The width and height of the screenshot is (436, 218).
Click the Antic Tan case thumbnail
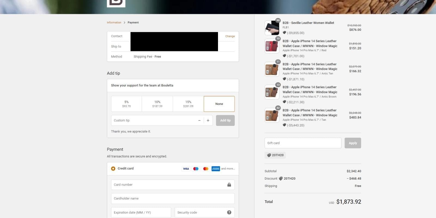pos(272,69)
